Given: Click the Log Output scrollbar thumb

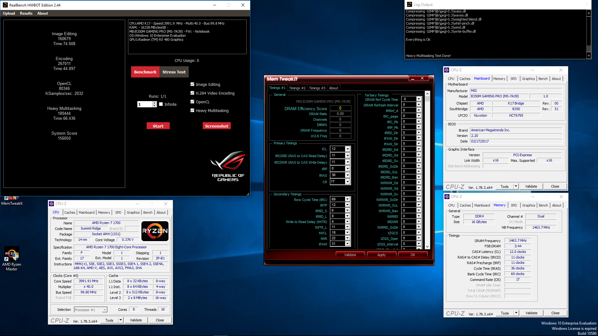Looking at the screenshot, I should click(x=589, y=48).
